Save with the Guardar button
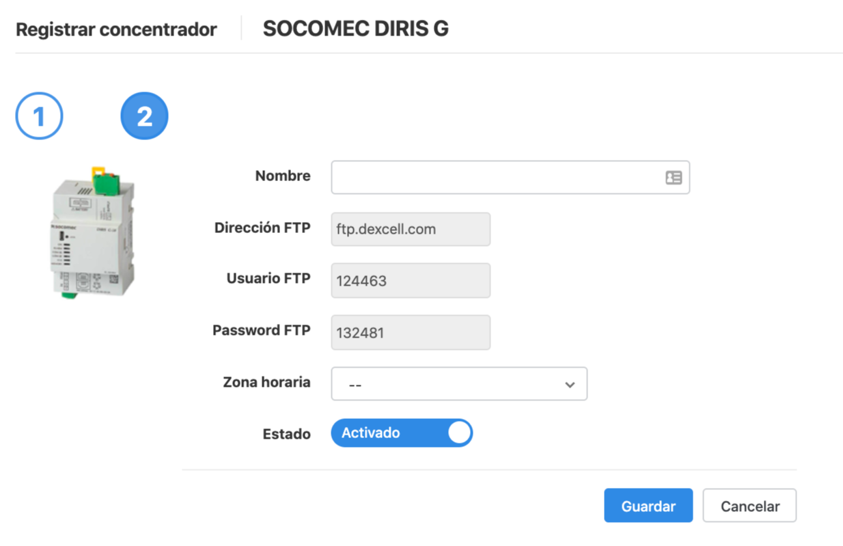The height and width of the screenshot is (546, 843). (x=648, y=506)
